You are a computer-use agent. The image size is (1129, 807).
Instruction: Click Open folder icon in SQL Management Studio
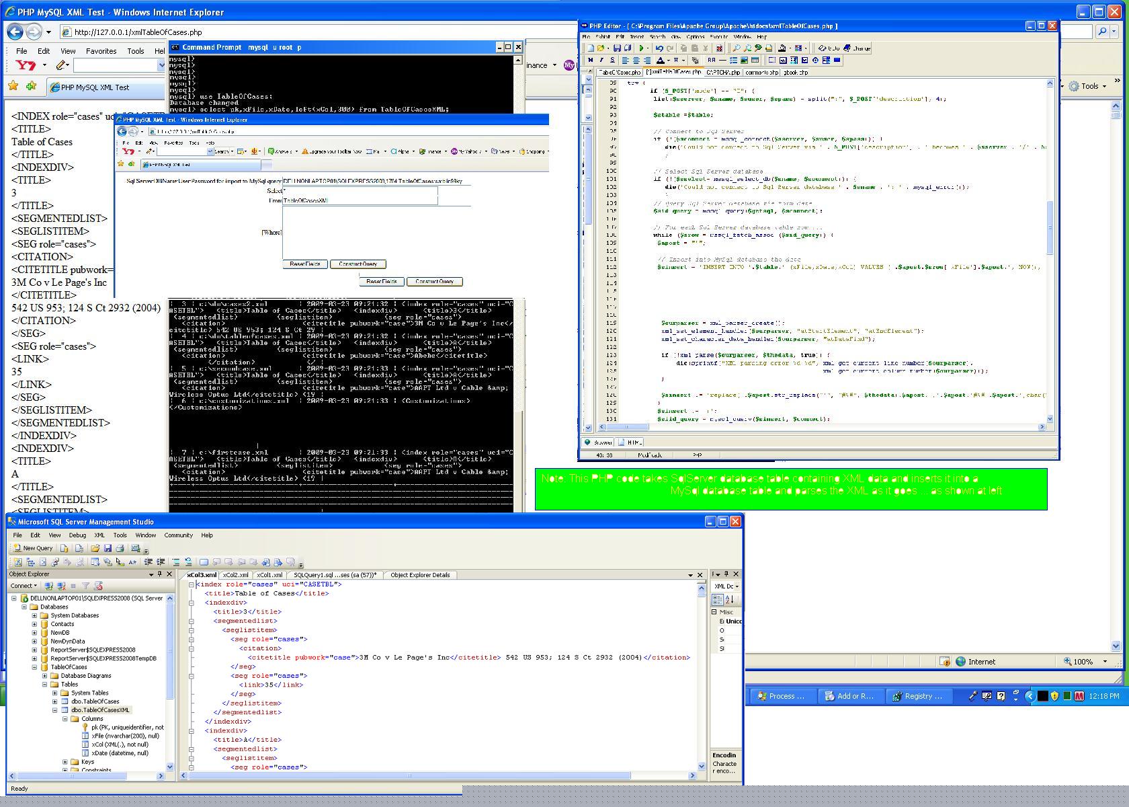(95, 548)
